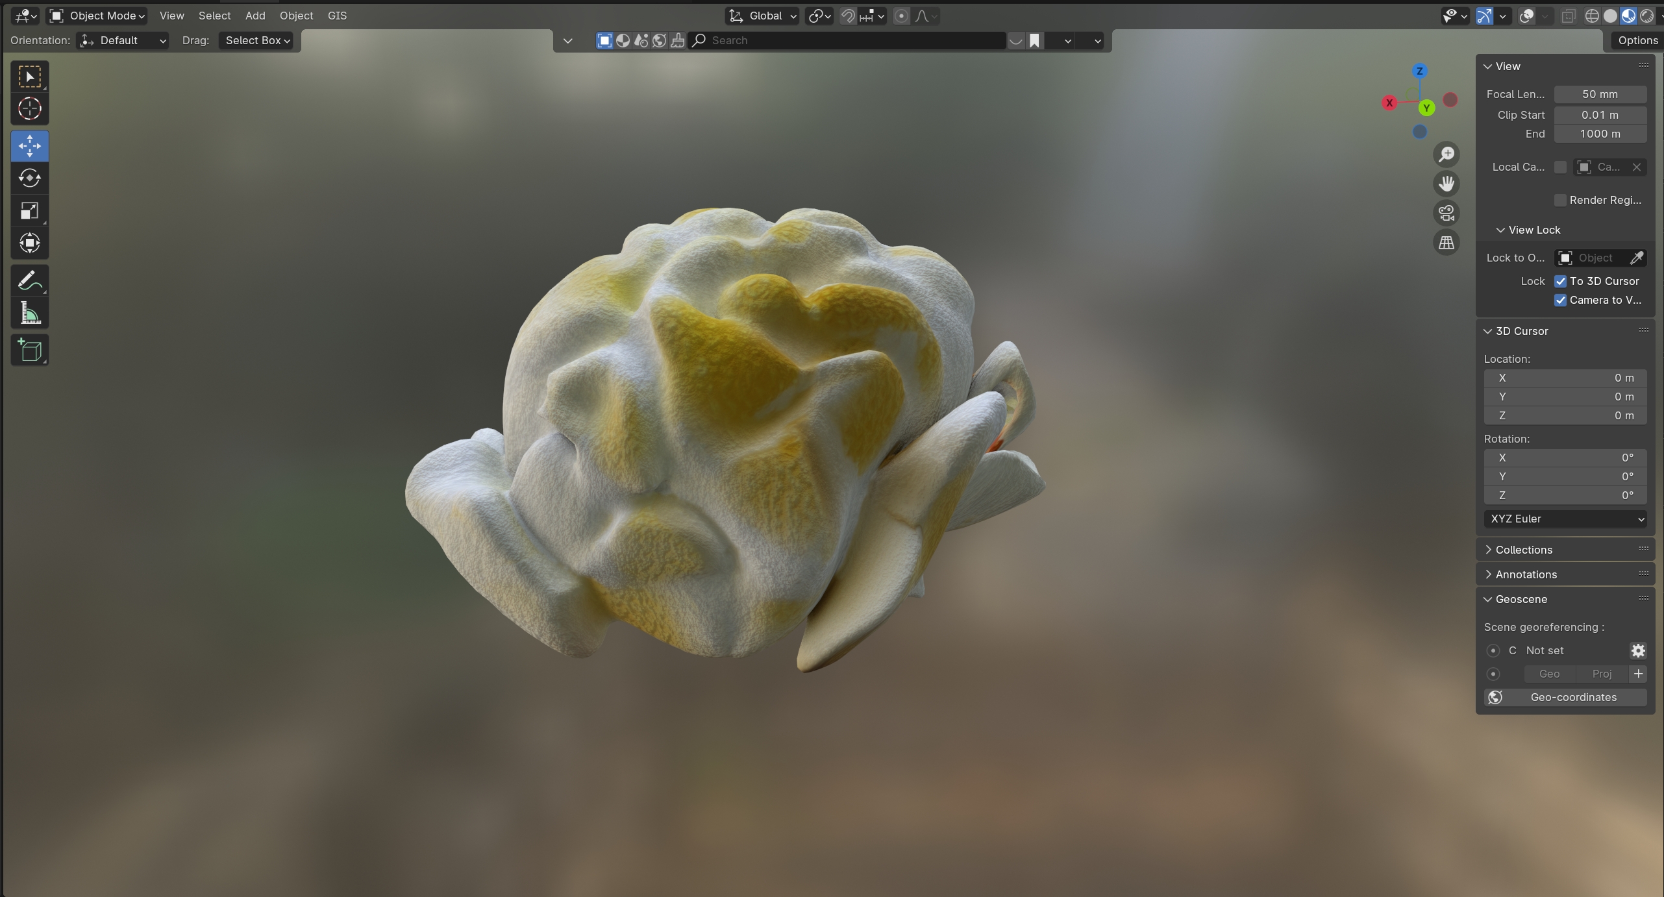The image size is (1664, 897).
Task: Uncheck Lock To 3D Cursor
Action: pos(1560,281)
